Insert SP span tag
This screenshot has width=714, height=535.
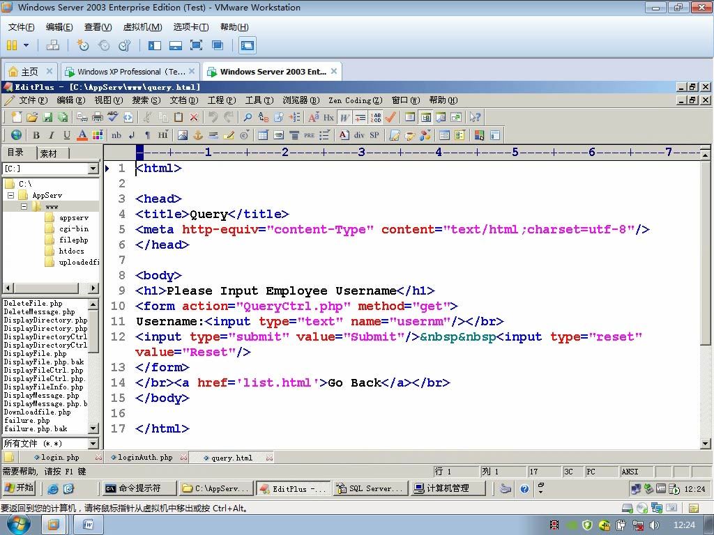(374, 135)
